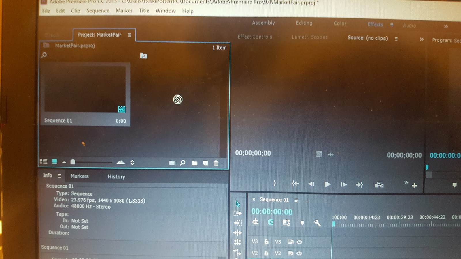Toggle V3 track output eye
Viewport: 461px width, 259px height.
(300, 242)
